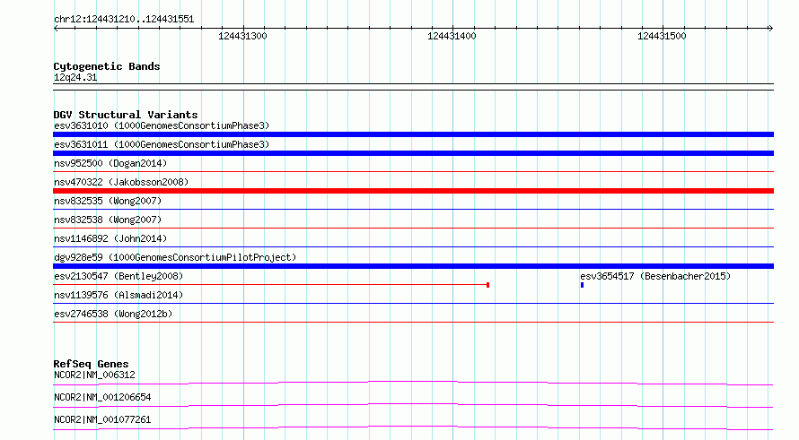Click ruler position 124431400
This screenshot has width=799, height=440.
[452, 36]
